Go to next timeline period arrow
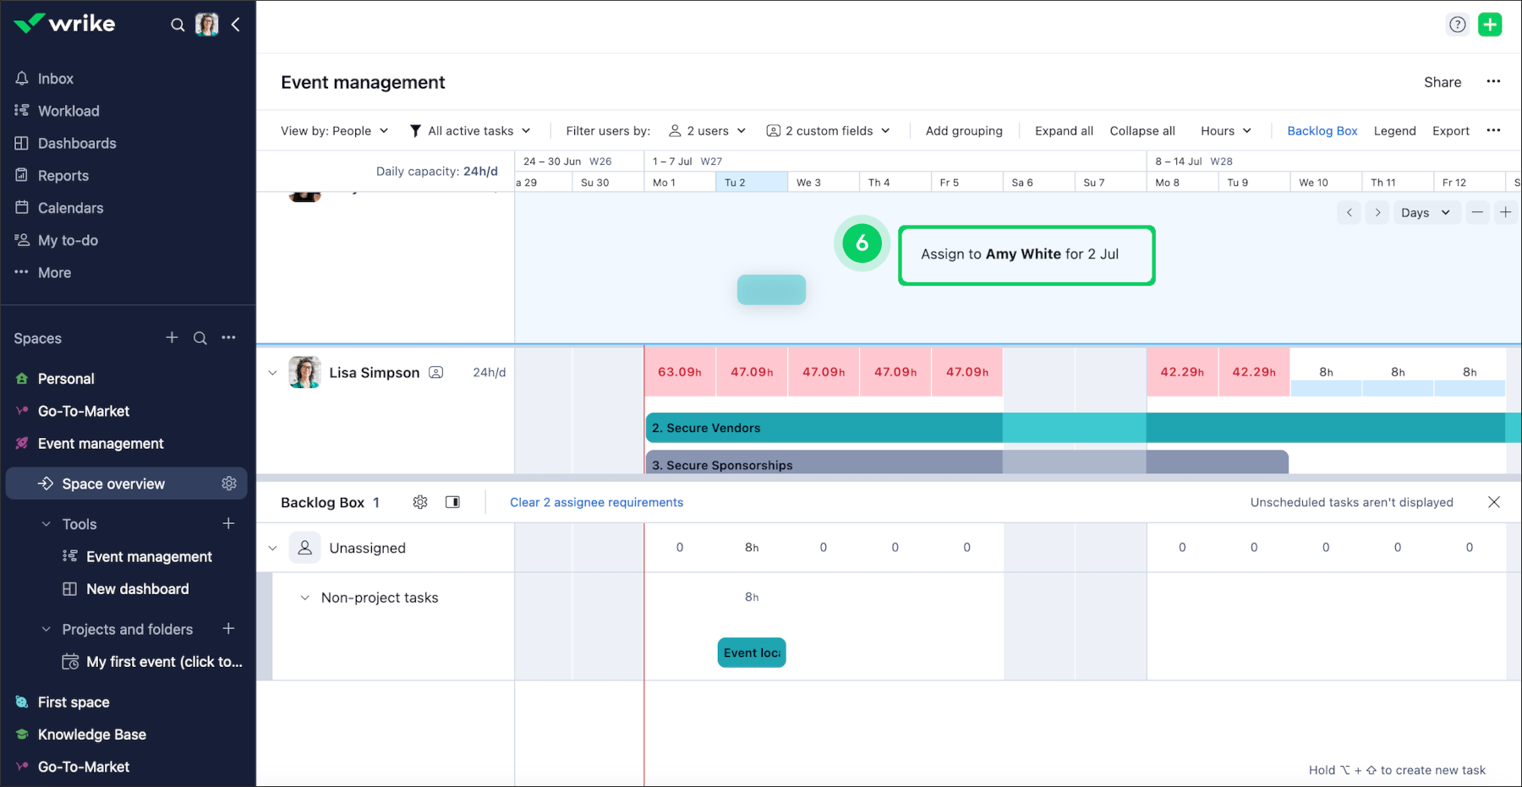The image size is (1522, 787). pyautogui.click(x=1377, y=212)
